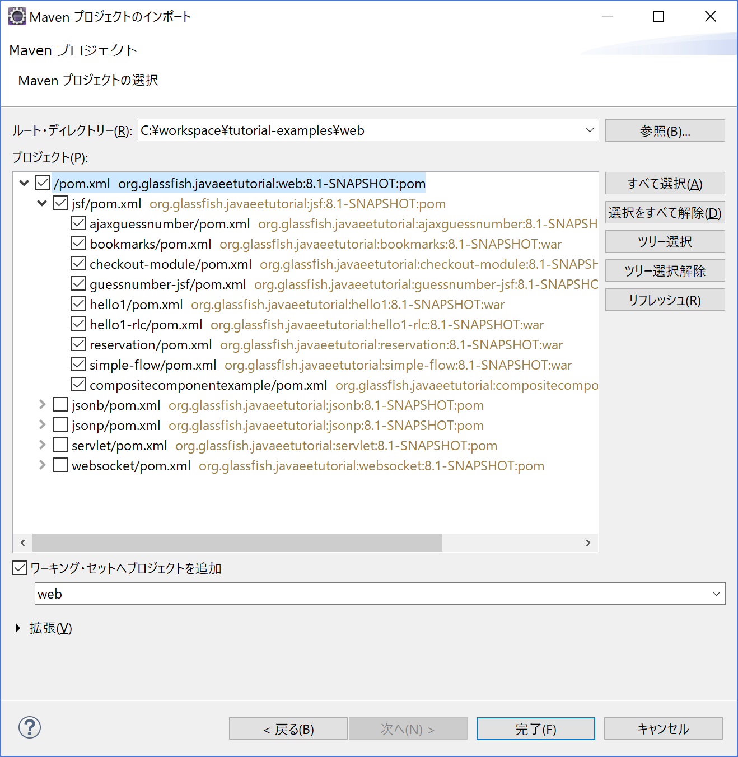Select the guessnumber-jsf/pom.xml row text
The height and width of the screenshot is (757, 738).
pyautogui.click(x=344, y=284)
